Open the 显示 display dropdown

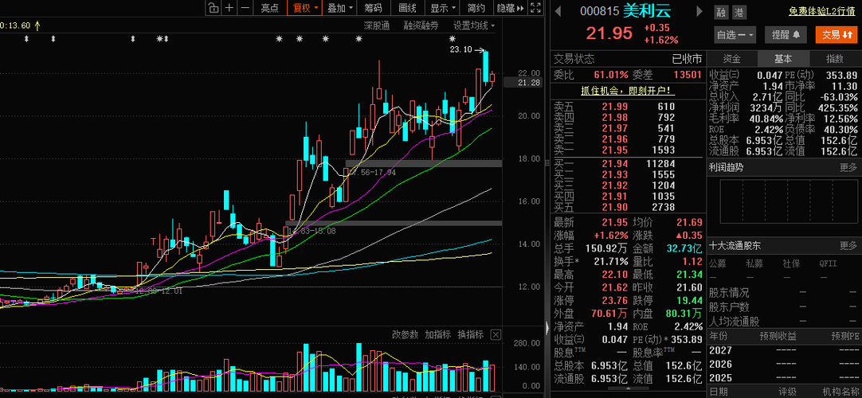coord(443,8)
